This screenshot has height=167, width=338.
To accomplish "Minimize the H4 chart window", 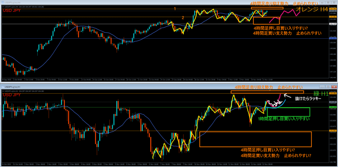I will click(x=322, y=2).
